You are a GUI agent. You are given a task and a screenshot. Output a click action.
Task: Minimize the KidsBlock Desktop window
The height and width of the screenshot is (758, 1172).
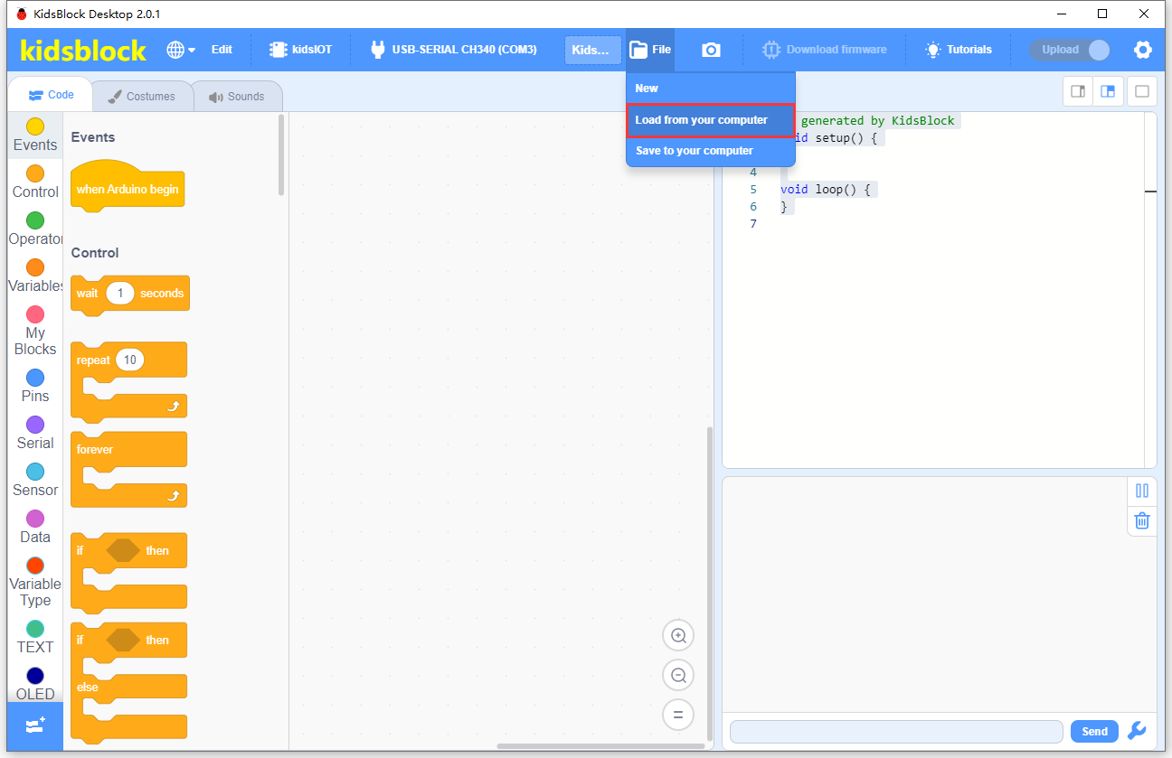[1061, 14]
